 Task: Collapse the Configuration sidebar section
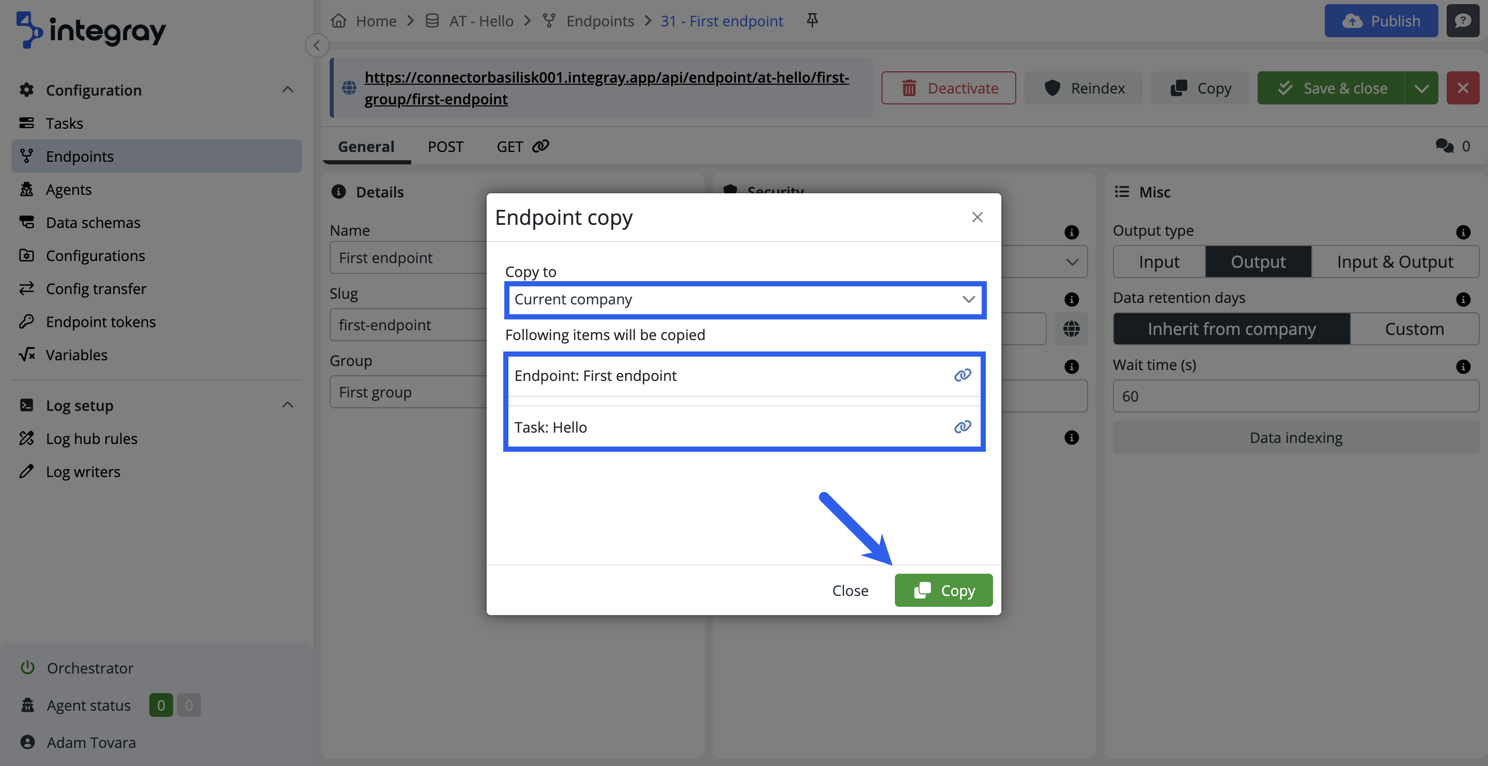coord(288,90)
